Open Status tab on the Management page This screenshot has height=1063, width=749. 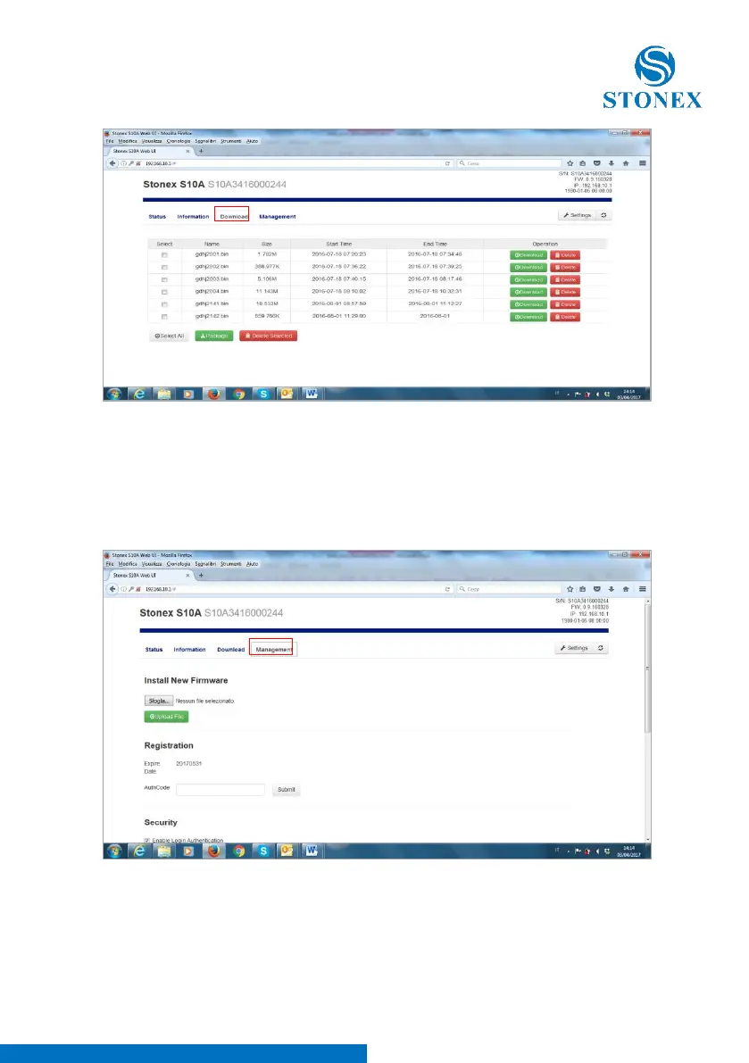click(154, 650)
